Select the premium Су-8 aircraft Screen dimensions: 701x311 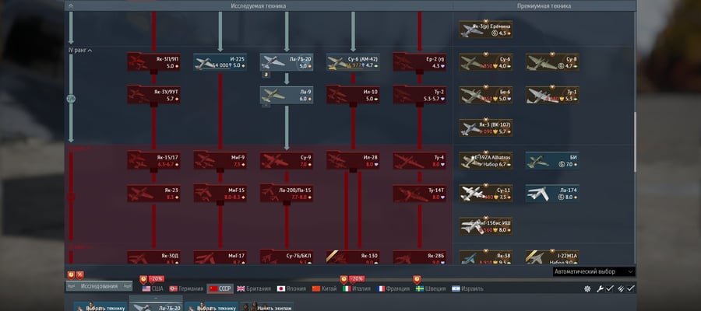click(x=552, y=62)
